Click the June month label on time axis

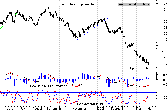10,109
